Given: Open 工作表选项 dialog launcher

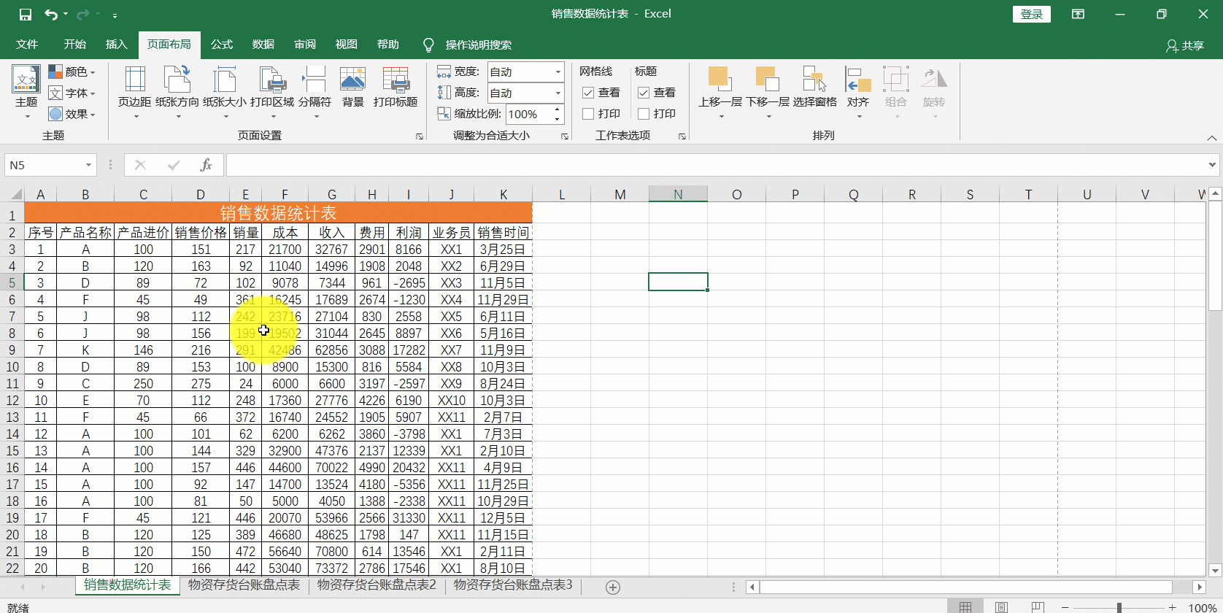Looking at the screenshot, I should 682,136.
